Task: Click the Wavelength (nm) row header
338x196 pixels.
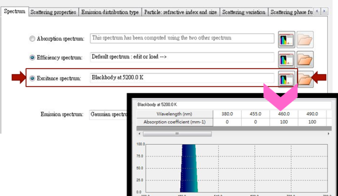Action: tap(174, 114)
